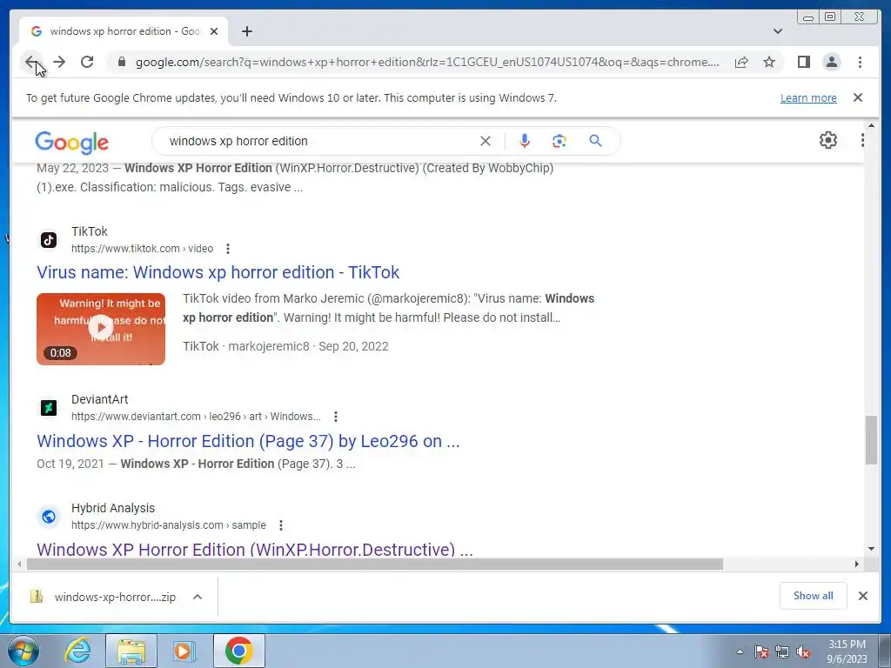Click the TikTok site favicon

coord(49,240)
